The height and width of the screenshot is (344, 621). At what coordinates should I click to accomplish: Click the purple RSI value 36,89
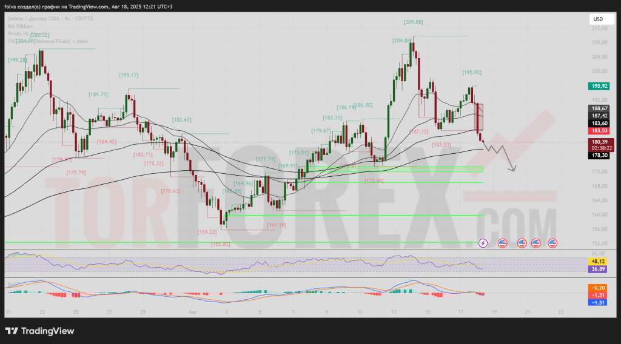597,269
